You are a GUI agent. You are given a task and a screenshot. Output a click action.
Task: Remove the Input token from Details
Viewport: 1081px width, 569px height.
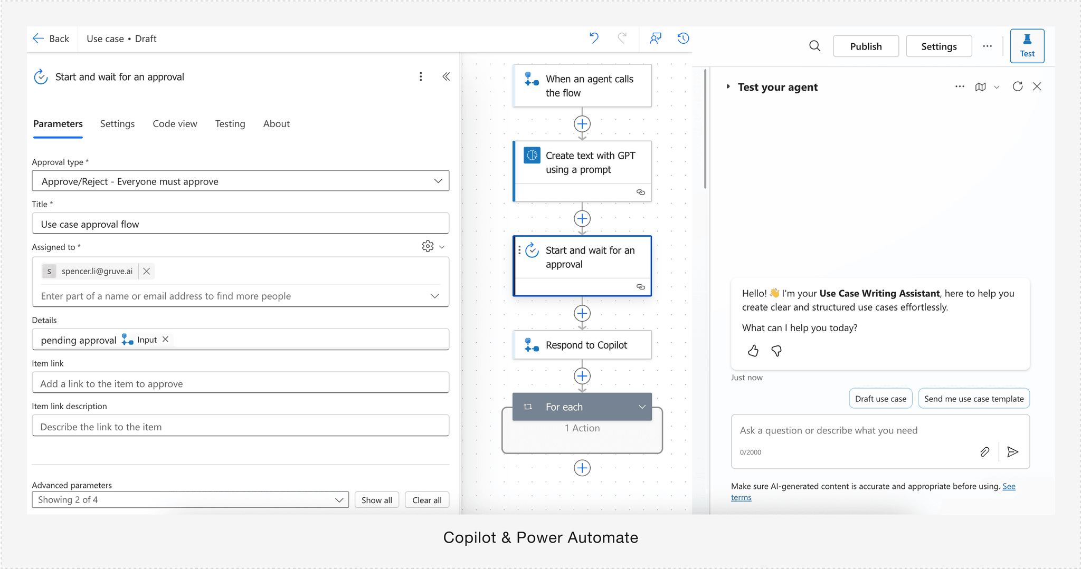point(165,340)
